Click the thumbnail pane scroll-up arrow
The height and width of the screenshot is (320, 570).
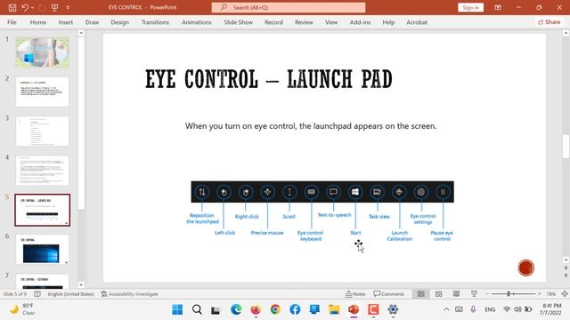click(81, 33)
